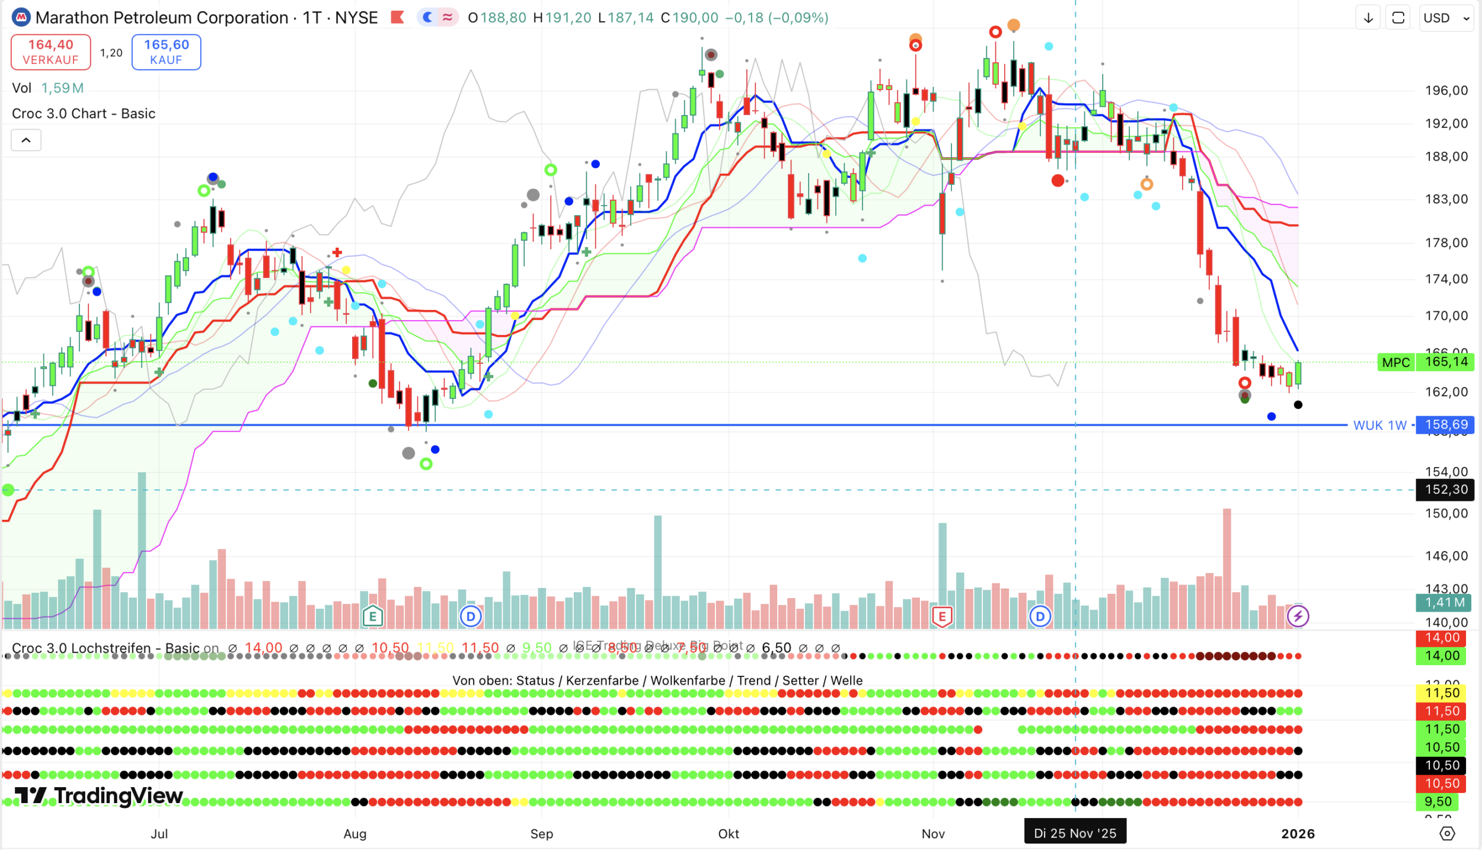Toggle the post-market moon session indicator
1482x850 pixels.
[427, 17]
